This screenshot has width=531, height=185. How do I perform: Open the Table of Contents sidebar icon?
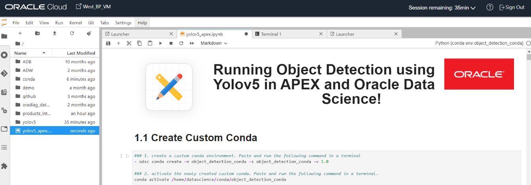pos(4,147)
